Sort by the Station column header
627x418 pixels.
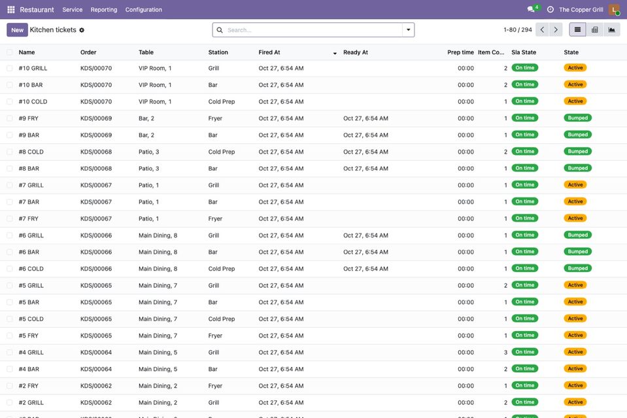218,52
